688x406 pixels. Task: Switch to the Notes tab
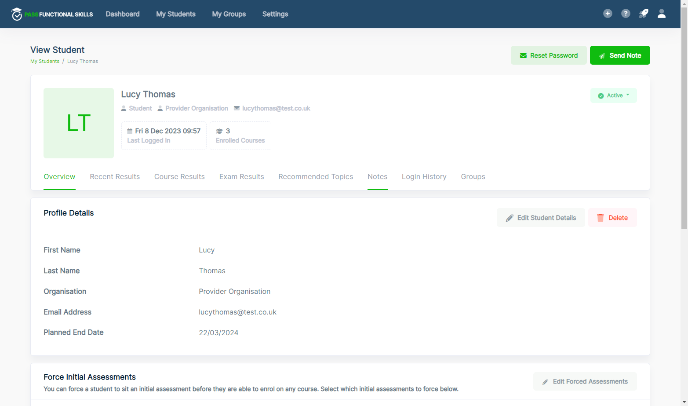tap(378, 176)
